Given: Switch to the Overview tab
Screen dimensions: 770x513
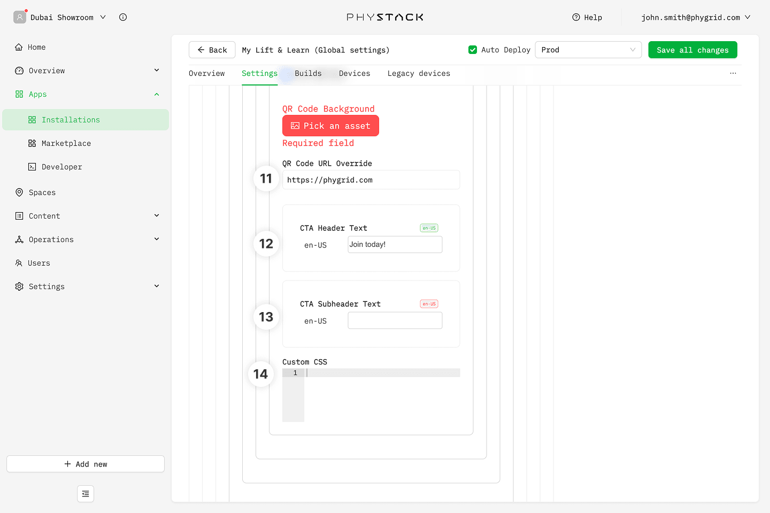Looking at the screenshot, I should 207,73.
